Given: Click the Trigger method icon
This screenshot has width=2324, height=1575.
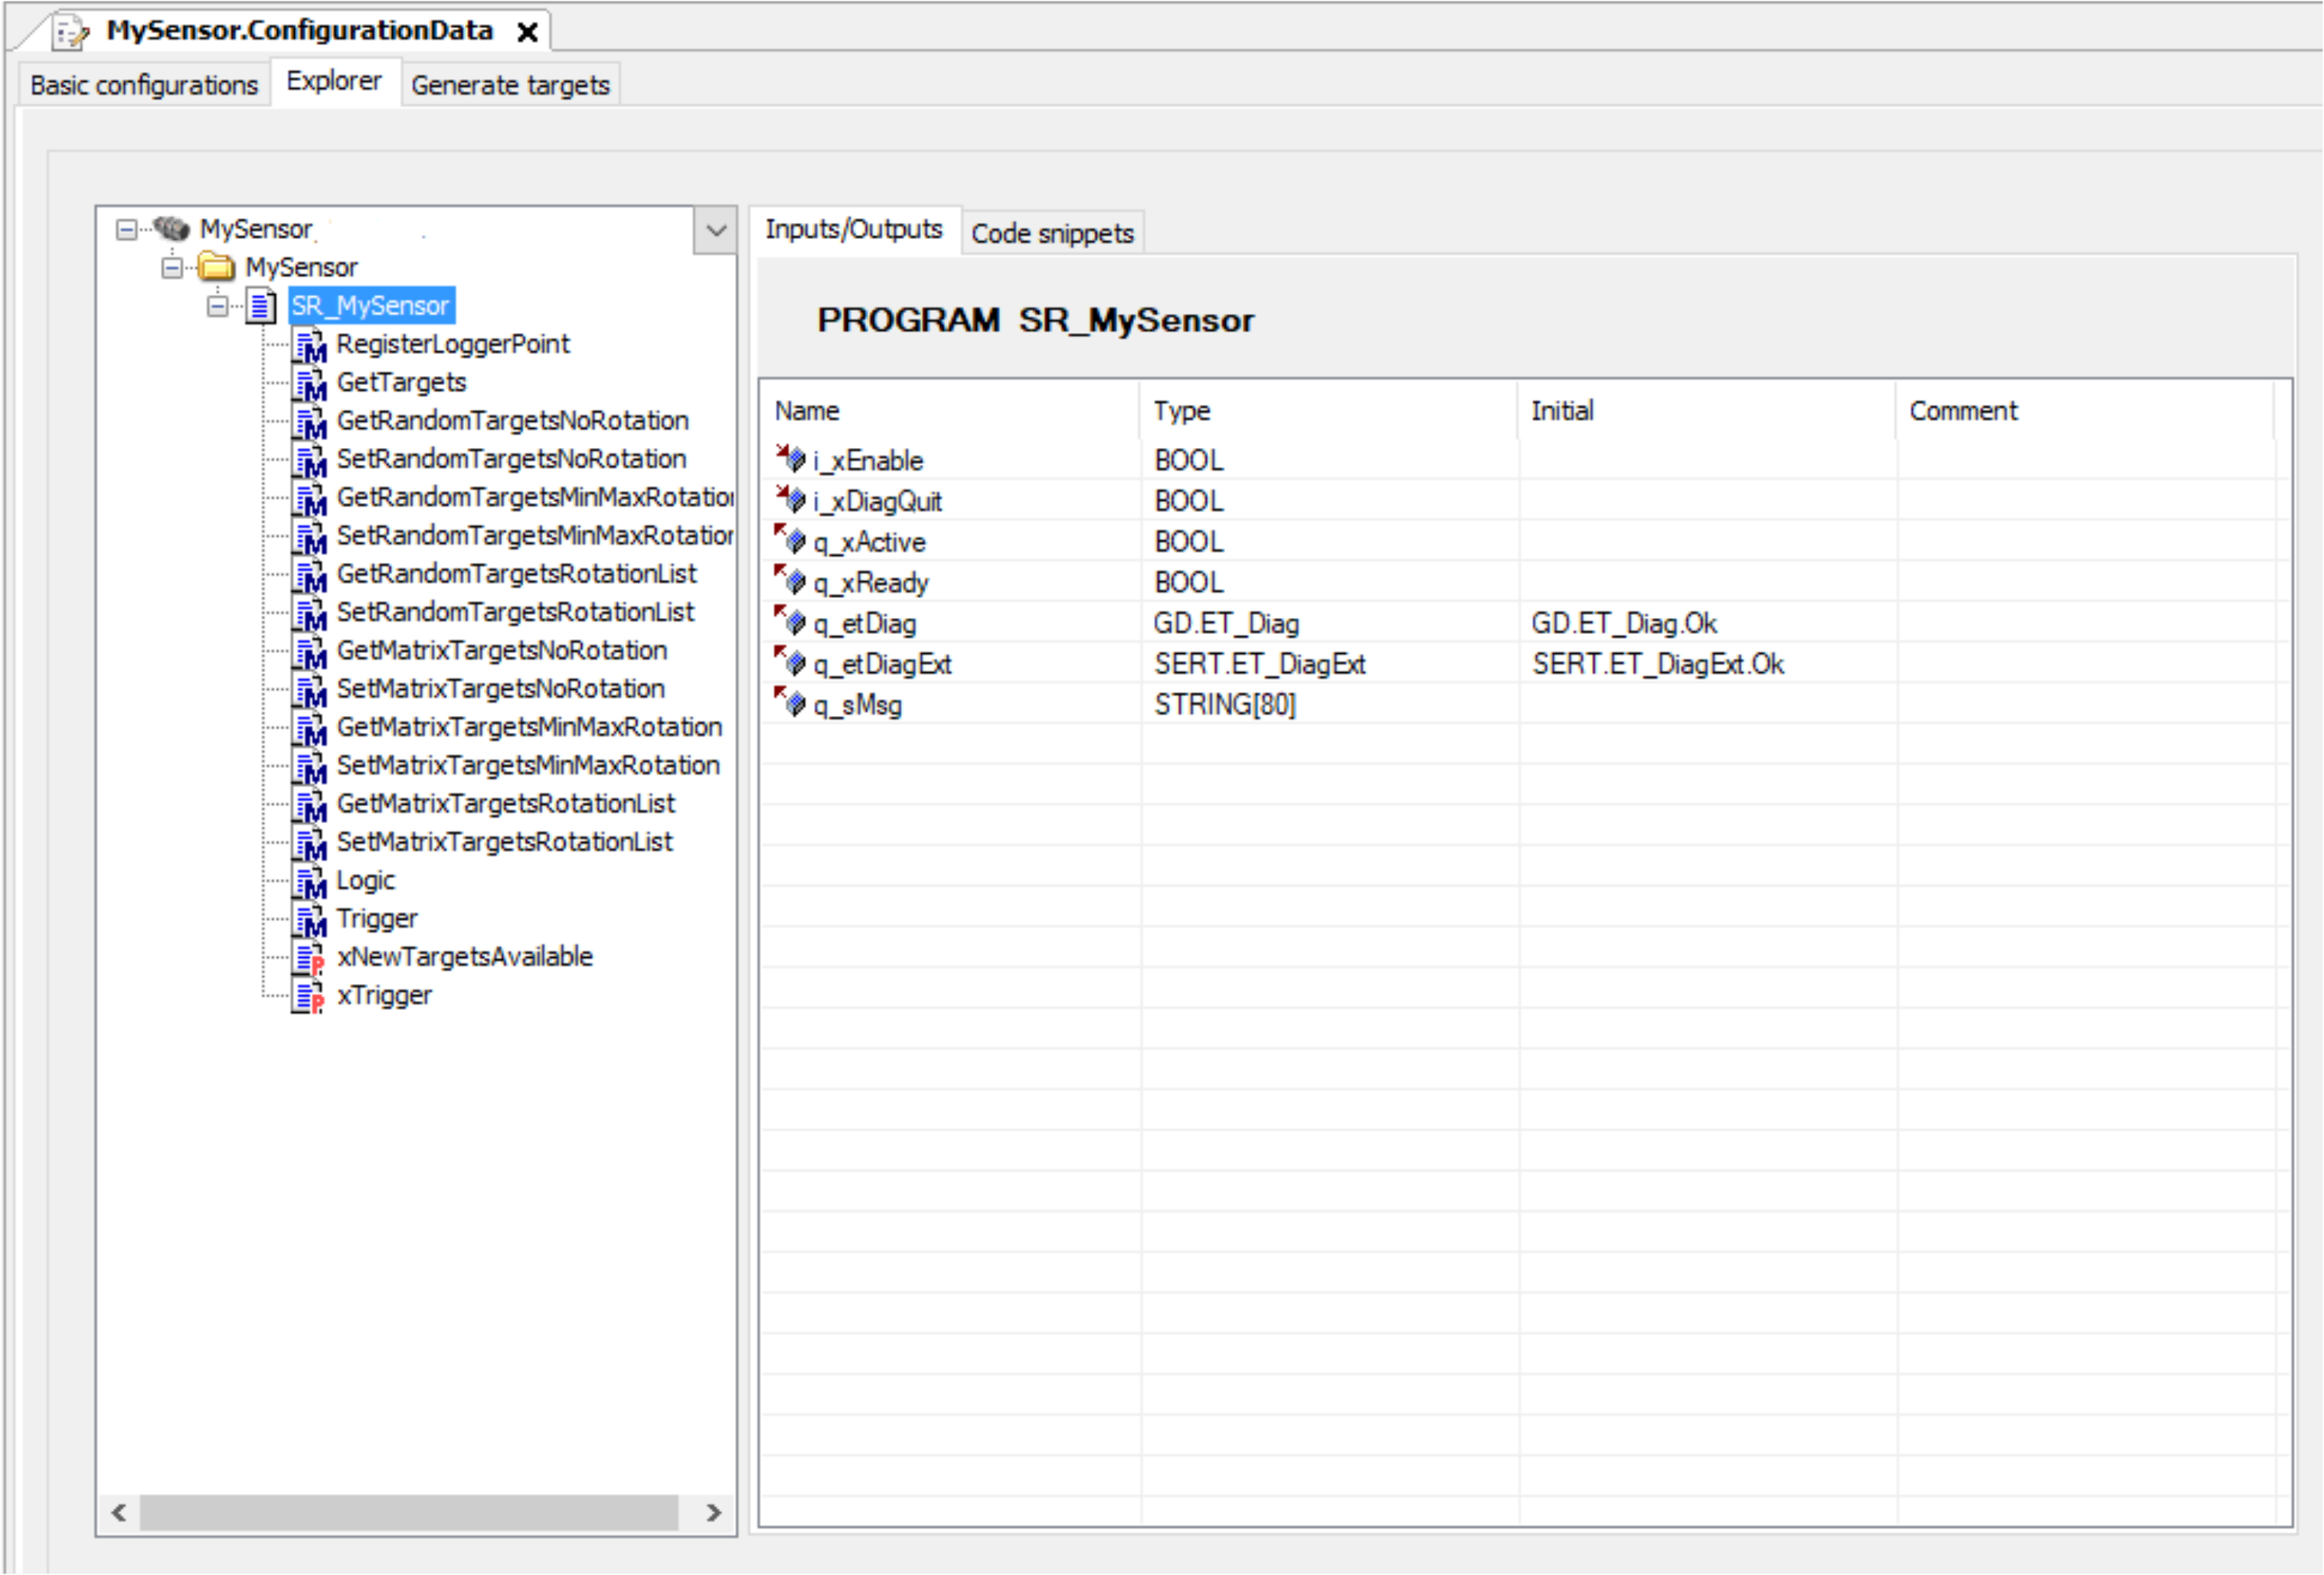Looking at the screenshot, I should tap(309, 919).
